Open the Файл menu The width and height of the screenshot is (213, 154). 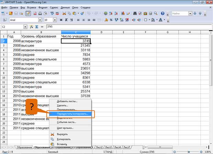(4, 8)
